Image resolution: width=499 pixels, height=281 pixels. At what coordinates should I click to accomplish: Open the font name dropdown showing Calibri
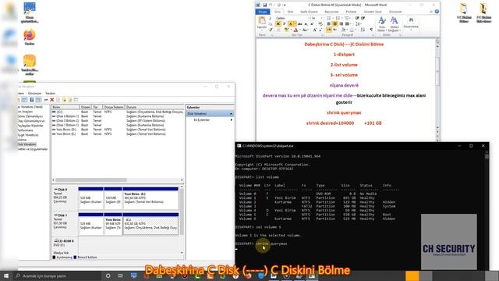tap(309, 18)
